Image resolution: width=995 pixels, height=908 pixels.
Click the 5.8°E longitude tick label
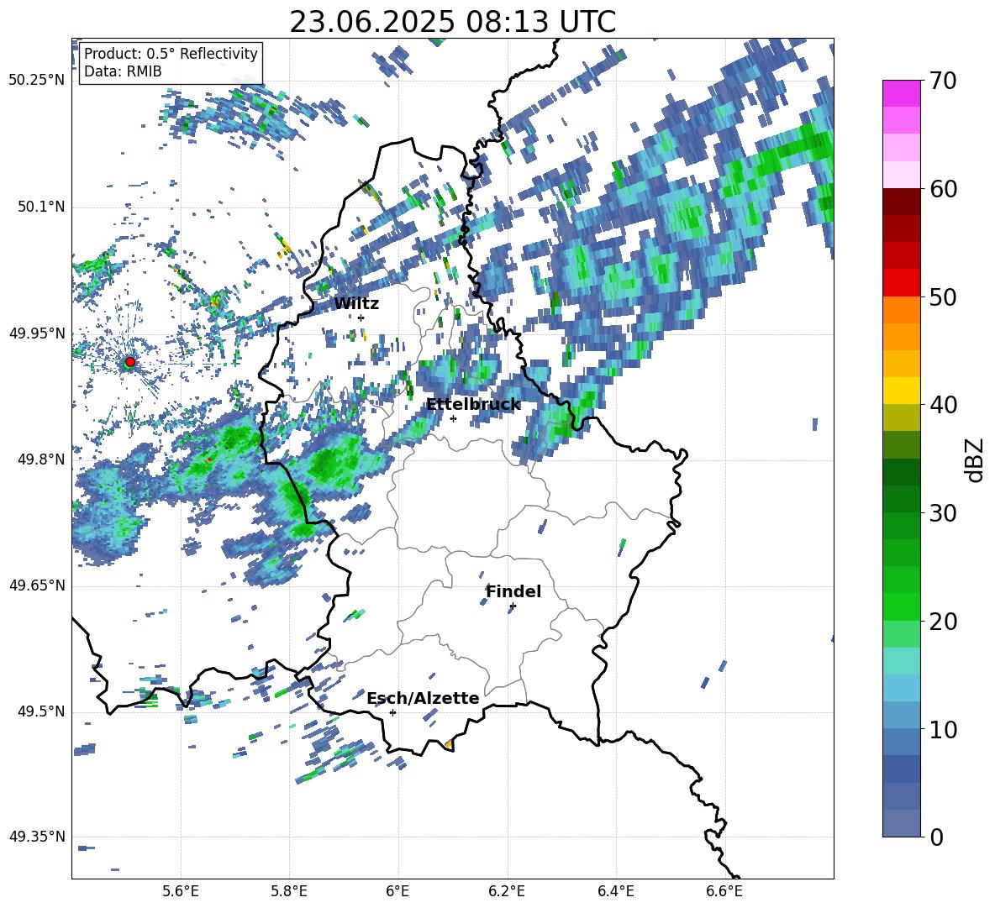pyautogui.click(x=289, y=891)
